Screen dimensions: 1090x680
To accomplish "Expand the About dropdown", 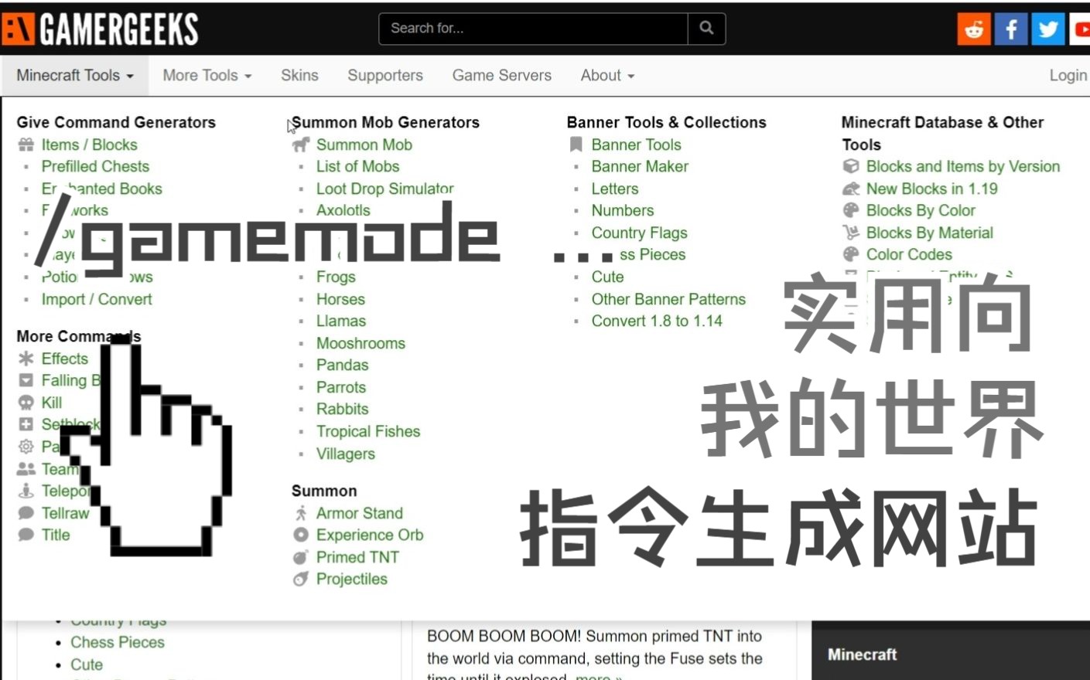I will (x=607, y=76).
